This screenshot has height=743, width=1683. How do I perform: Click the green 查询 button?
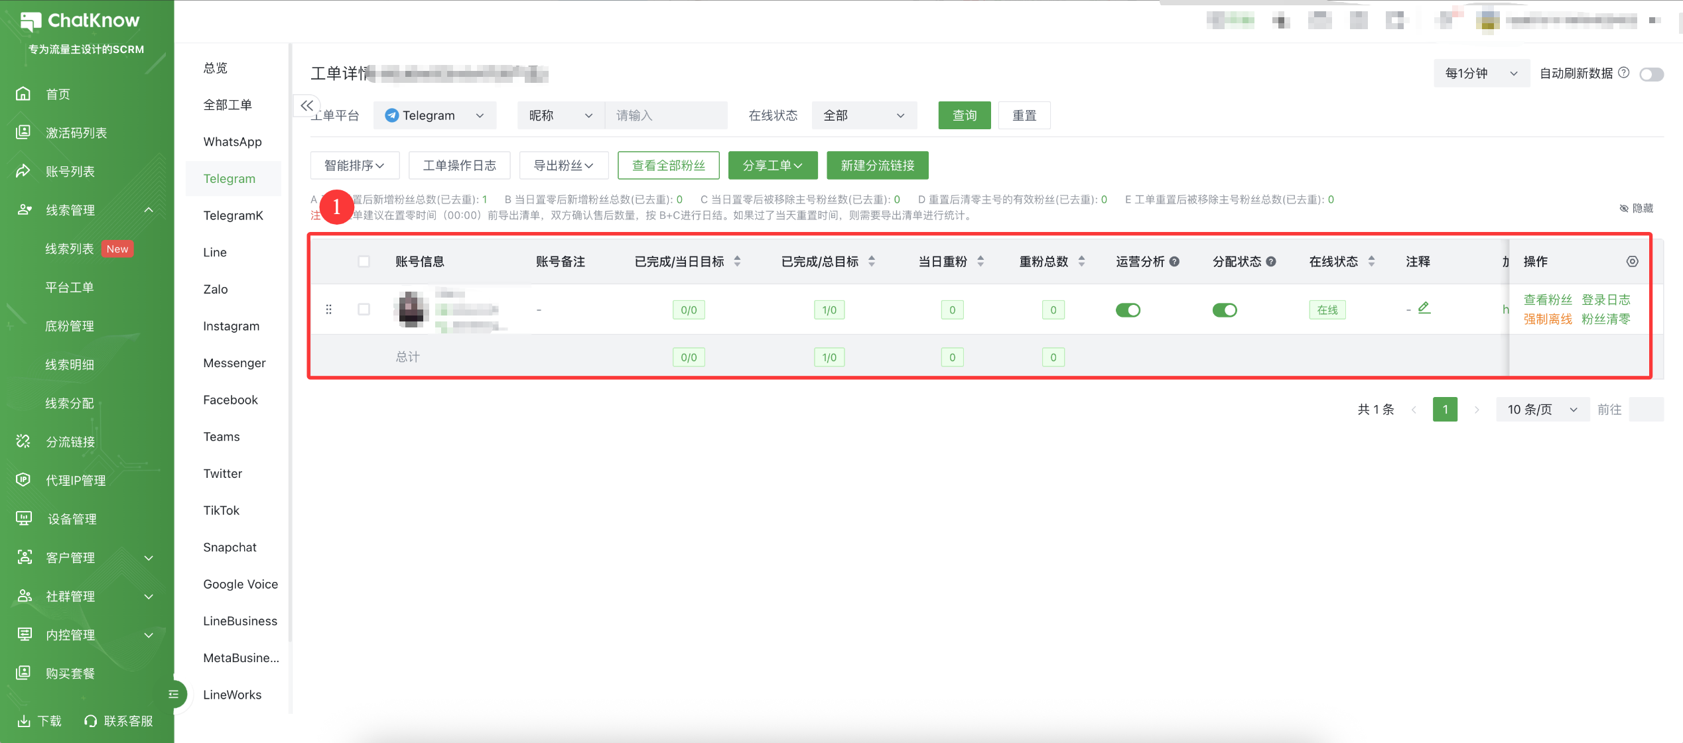pos(964,115)
